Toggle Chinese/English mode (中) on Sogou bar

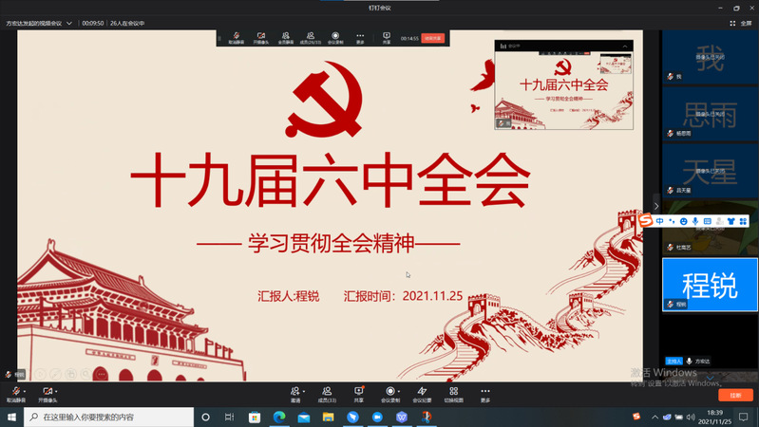(x=660, y=221)
